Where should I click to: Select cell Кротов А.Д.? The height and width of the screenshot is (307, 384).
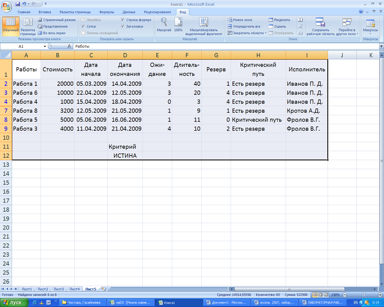coord(307,111)
